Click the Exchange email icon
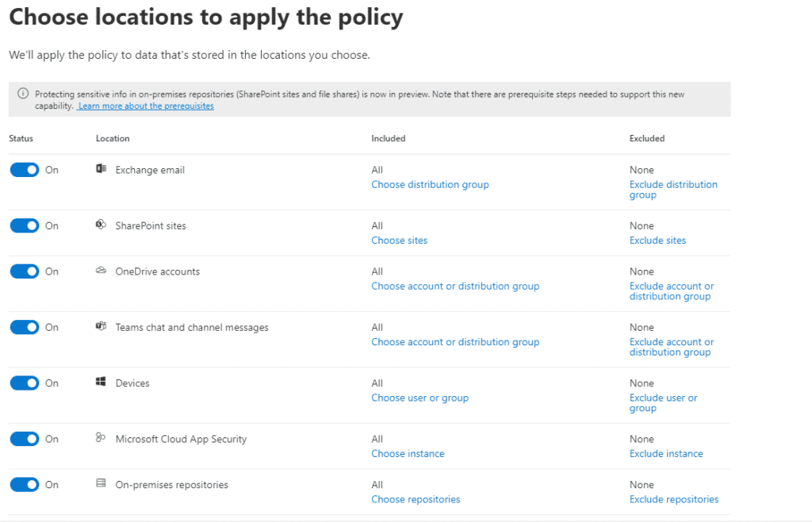812x523 pixels. click(x=101, y=168)
